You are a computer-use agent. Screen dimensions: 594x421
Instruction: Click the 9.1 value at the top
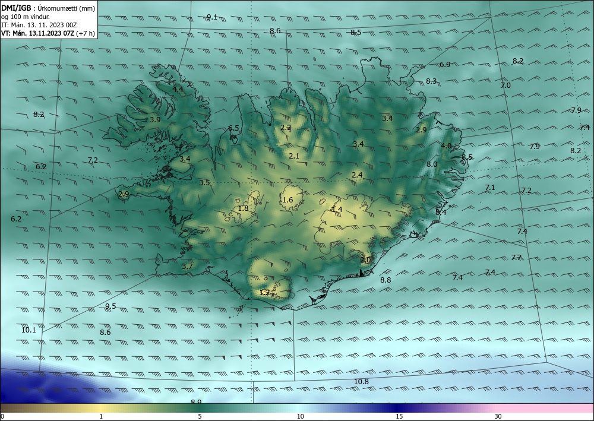click(212, 17)
